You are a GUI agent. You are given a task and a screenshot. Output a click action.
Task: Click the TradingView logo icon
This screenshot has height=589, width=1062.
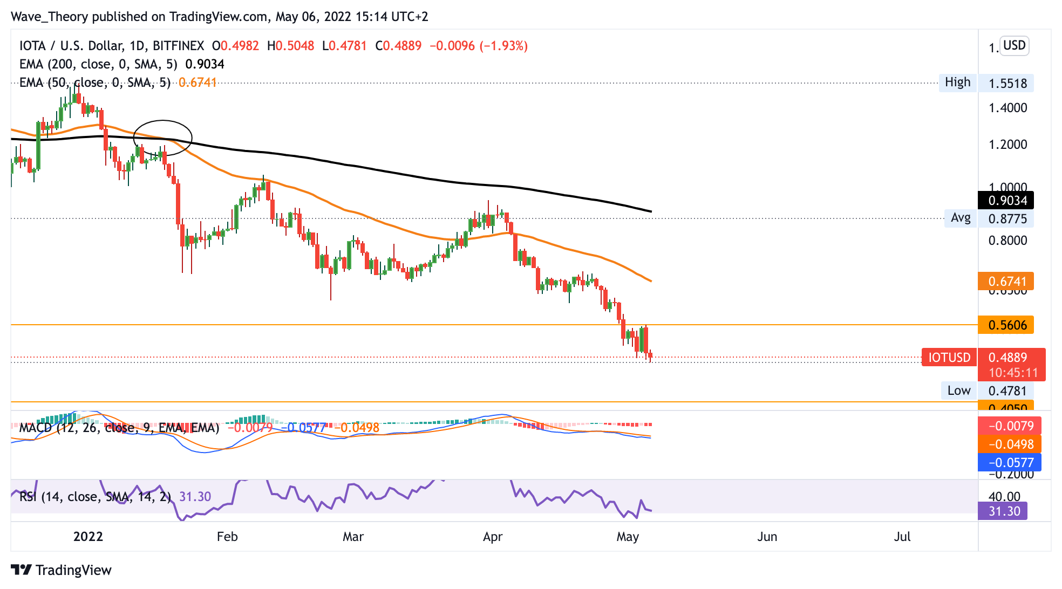pos(22,570)
